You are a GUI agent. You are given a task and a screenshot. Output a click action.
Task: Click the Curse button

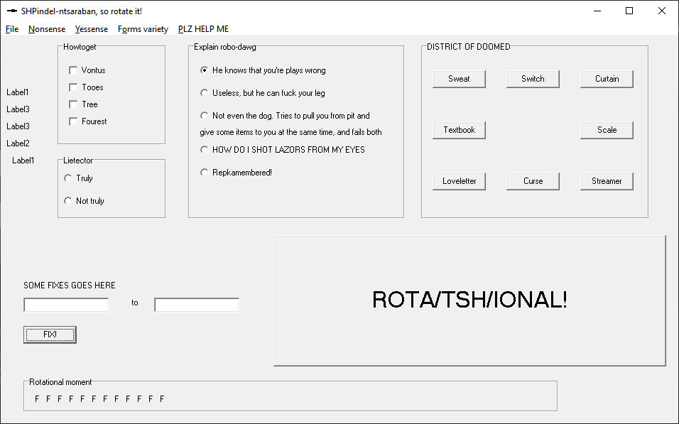point(533,181)
